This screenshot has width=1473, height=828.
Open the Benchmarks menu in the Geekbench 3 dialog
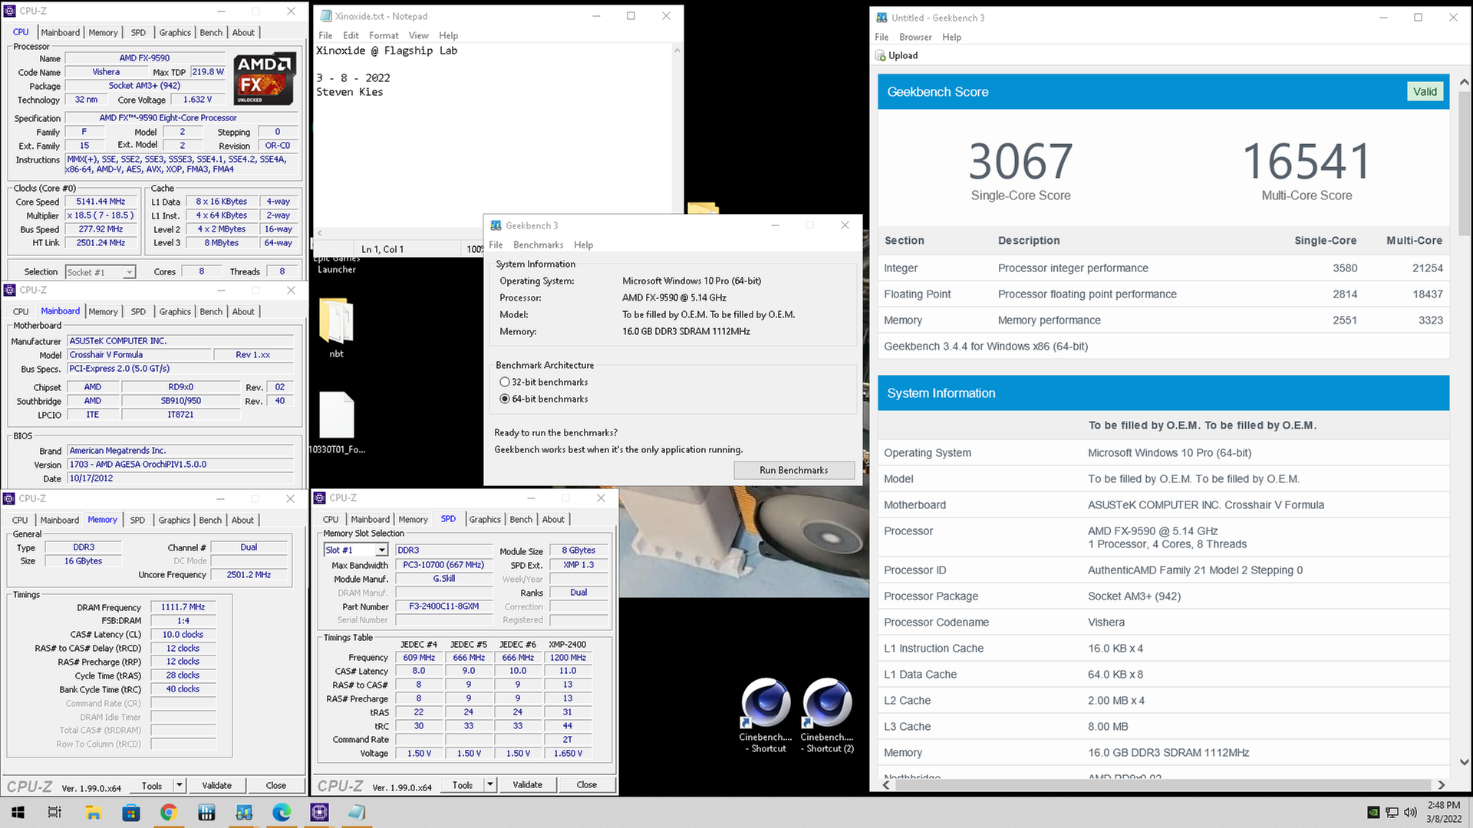coord(538,245)
